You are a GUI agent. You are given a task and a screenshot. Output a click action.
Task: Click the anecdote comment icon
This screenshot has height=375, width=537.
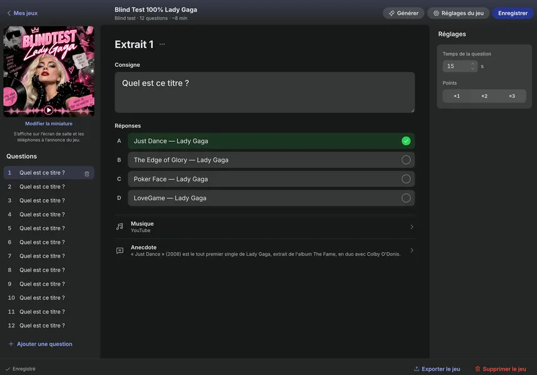[x=120, y=251]
